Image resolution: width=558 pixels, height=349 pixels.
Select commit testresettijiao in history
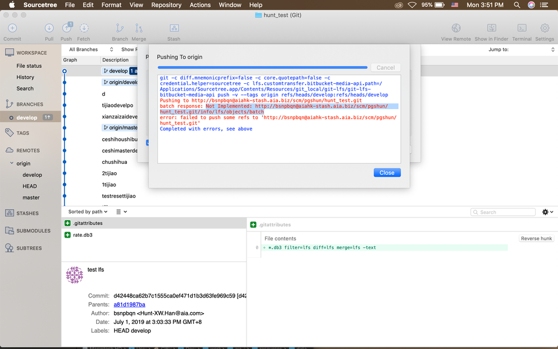[x=119, y=196]
